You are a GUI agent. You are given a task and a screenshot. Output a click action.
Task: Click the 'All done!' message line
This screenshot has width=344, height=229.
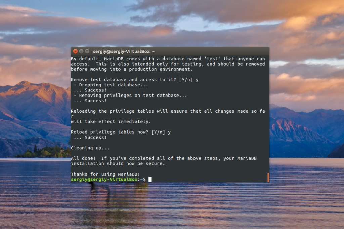[164, 158]
